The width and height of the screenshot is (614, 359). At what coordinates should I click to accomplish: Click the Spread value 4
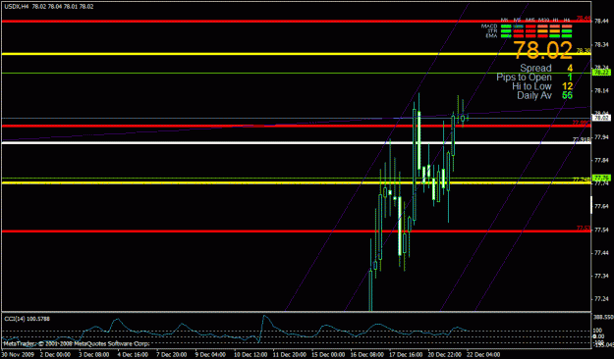click(x=570, y=68)
